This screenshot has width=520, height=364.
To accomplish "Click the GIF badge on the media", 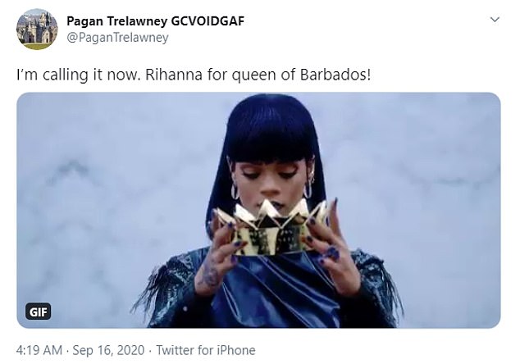I will tap(38, 312).
